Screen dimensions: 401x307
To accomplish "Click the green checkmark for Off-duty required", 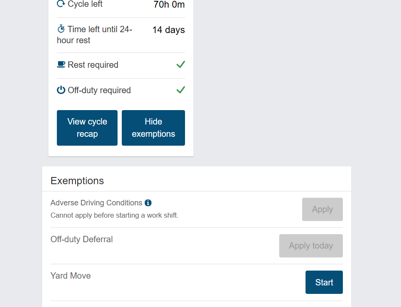I will [180, 90].
